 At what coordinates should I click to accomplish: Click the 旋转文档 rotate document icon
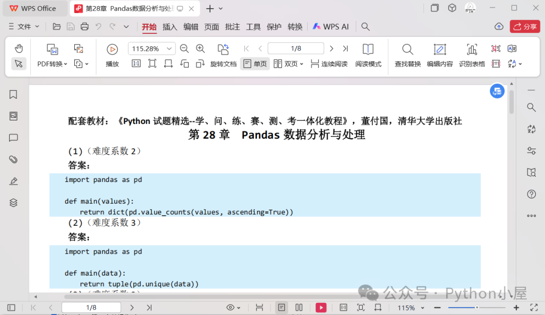(223, 49)
